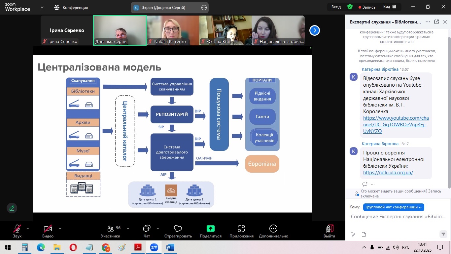Open the Reactions heart icon

click(x=178, y=229)
